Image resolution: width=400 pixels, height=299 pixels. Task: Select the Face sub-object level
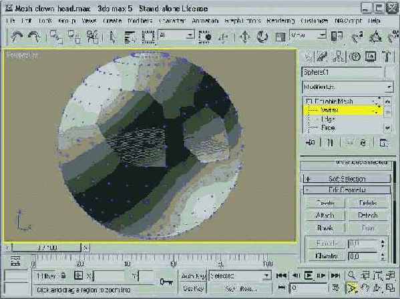point(328,127)
